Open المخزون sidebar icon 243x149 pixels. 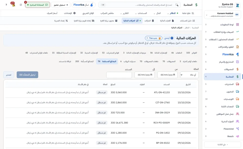pyautogui.click(x=237, y=91)
